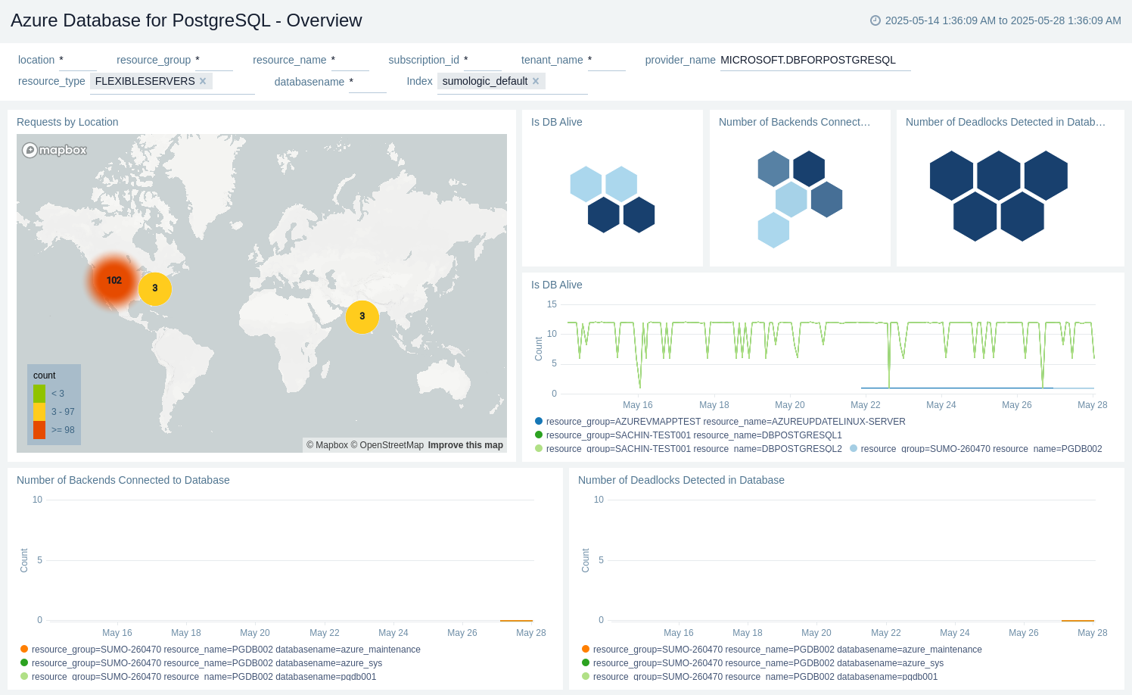
Task: Select the 102 request cluster on the map
Action: [x=114, y=280]
